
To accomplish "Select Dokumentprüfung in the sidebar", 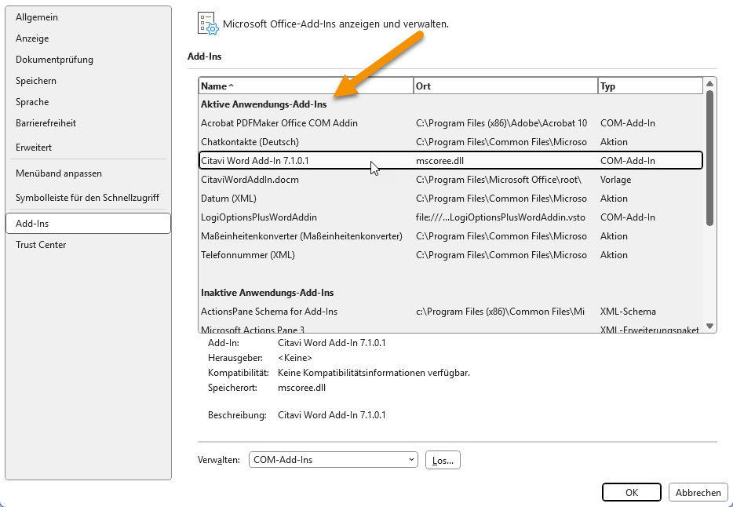I will pos(54,60).
